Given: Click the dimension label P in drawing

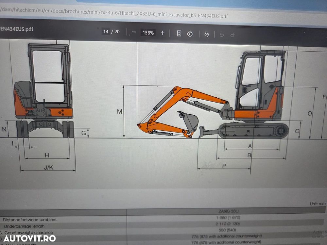Looking at the screenshot, I should coord(224,166).
